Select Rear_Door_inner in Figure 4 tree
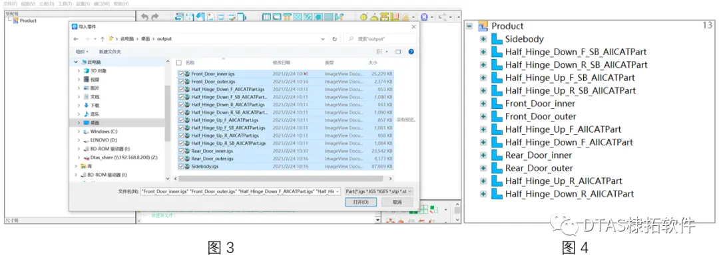Screen dimensions: 719x257 coord(539,155)
